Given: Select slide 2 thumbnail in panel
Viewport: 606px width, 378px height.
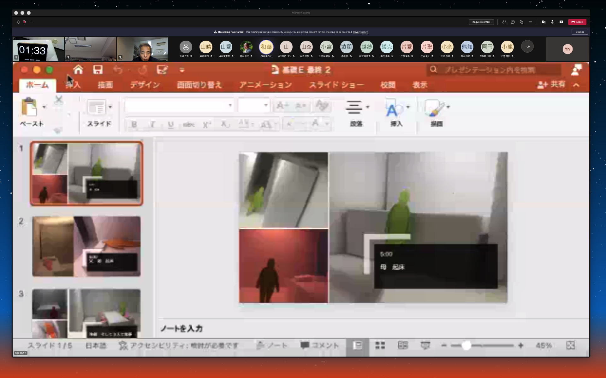Looking at the screenshot, I should point(86,246).
